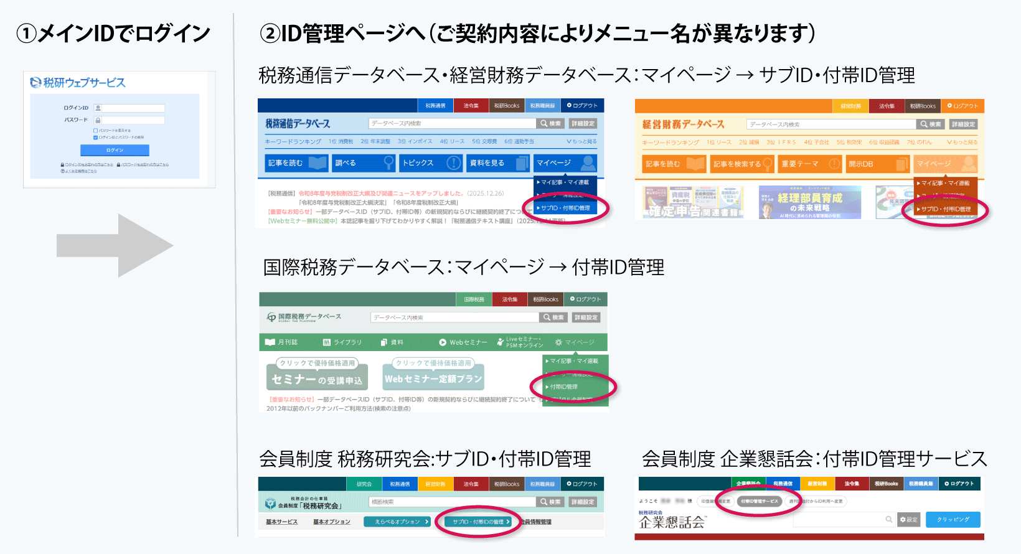Select keyword 3位 IFRS
Image resolution: width=1021 pixels, height=554 pixels.
click(781, 142)
